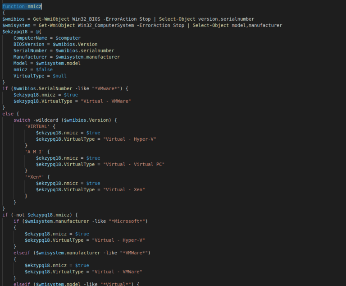Click the $null value of VirtualType
The width and height of the screenshot is (346, 286).
pos(59,76)
